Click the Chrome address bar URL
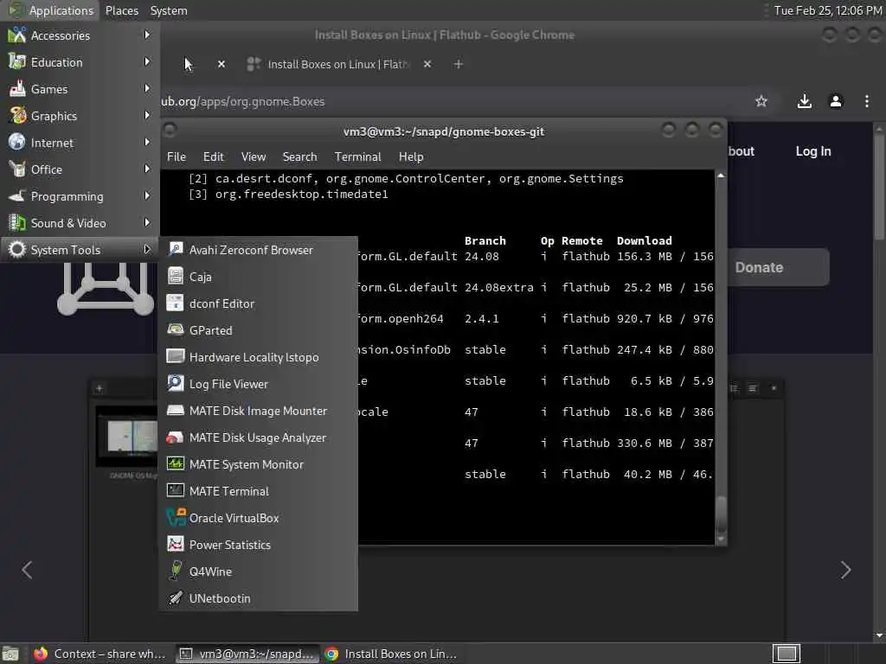886x664 pixels. point(243,101)
